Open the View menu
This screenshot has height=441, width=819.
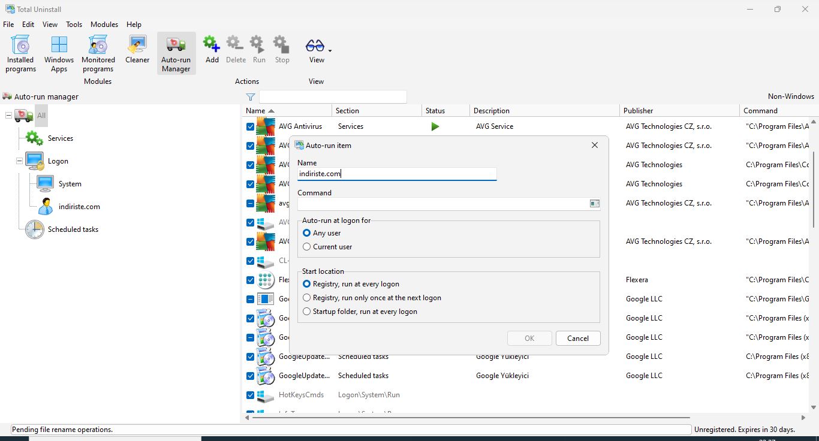(50, 25)
